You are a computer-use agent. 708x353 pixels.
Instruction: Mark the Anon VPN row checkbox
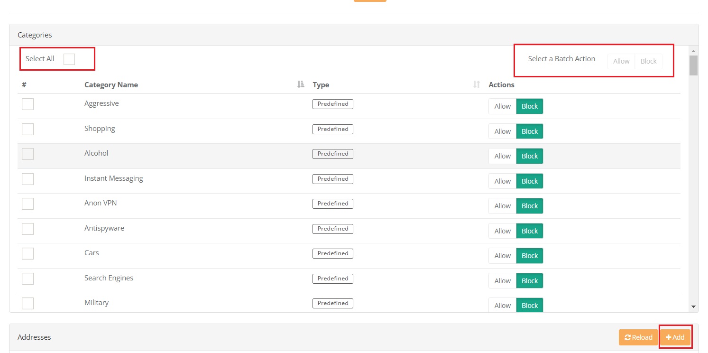click(28, 204)
